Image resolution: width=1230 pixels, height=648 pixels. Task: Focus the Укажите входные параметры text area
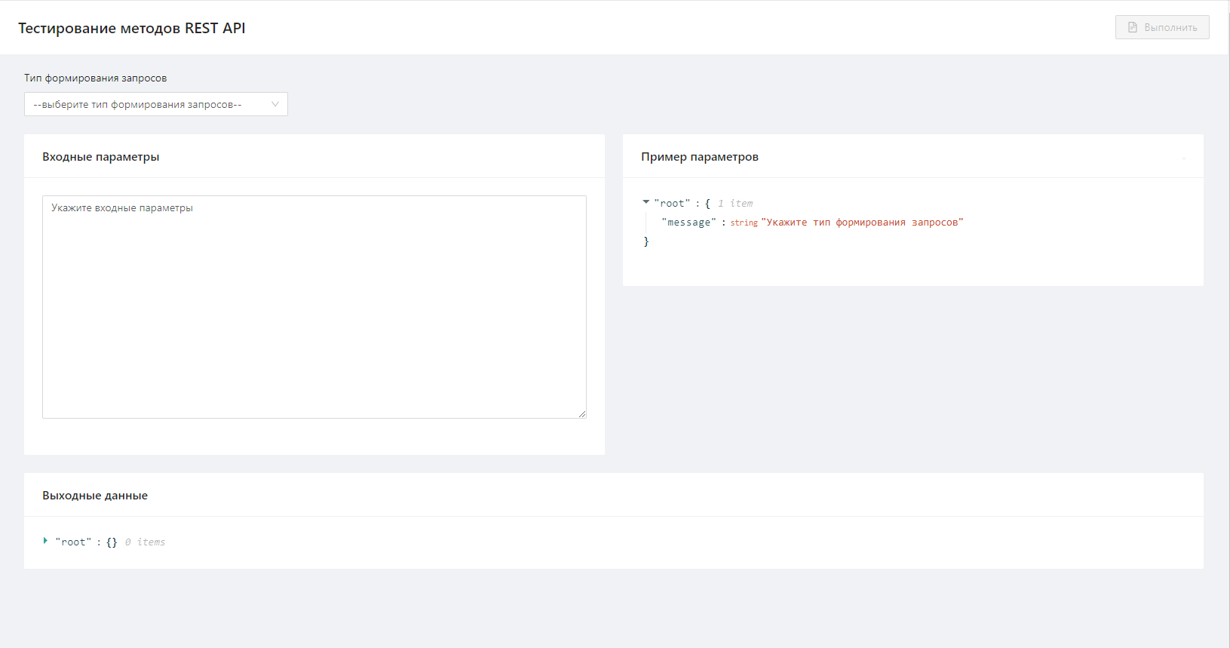click(314, 306)
